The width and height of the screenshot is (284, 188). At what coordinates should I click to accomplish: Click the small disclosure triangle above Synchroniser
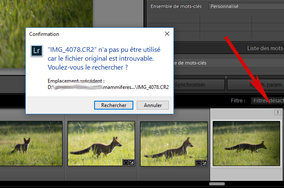pos(226,77)
